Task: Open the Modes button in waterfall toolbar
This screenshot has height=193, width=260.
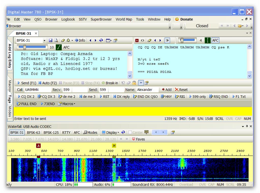Action: pyautogui.click(x=90, y=133)
